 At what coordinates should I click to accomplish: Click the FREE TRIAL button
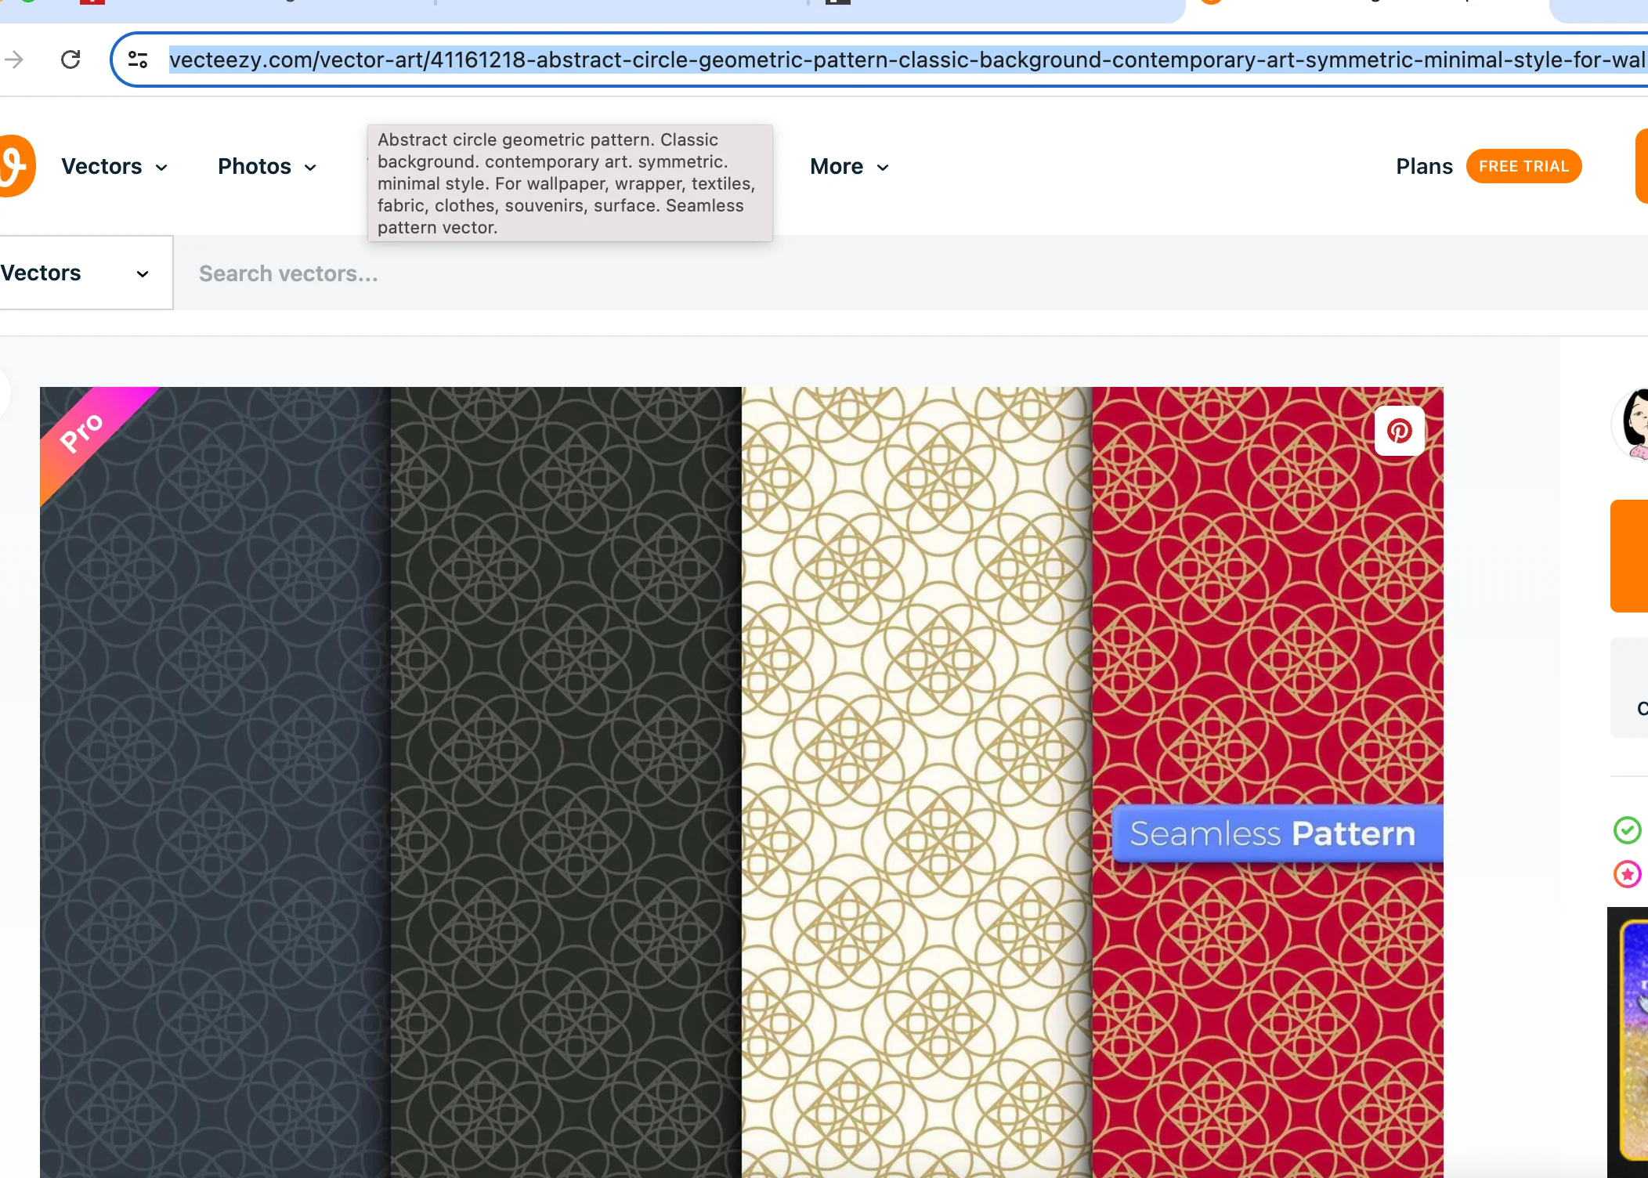pyautogui.click(x=1523, y=166)
